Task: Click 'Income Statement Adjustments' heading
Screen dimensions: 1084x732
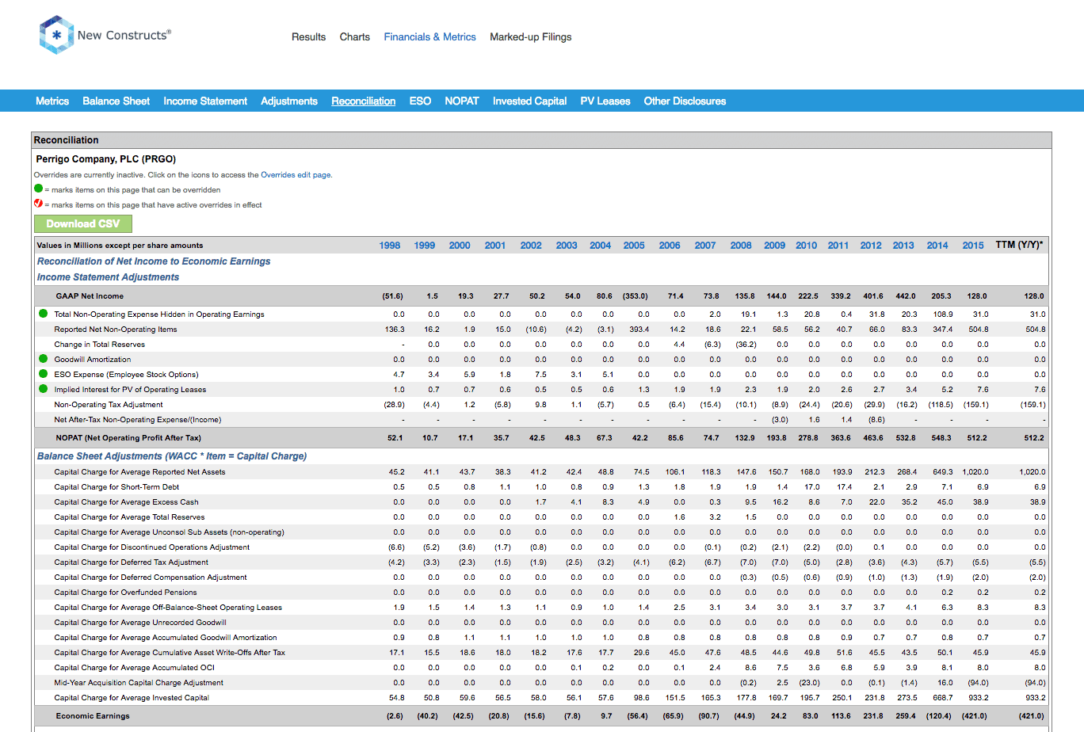Action: (x=109, y=277)
